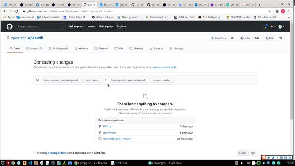Open the Apps bookmarks shortcut
This screenshot has width=295, height=166.
pyautogui.click(x=9, y=17)
